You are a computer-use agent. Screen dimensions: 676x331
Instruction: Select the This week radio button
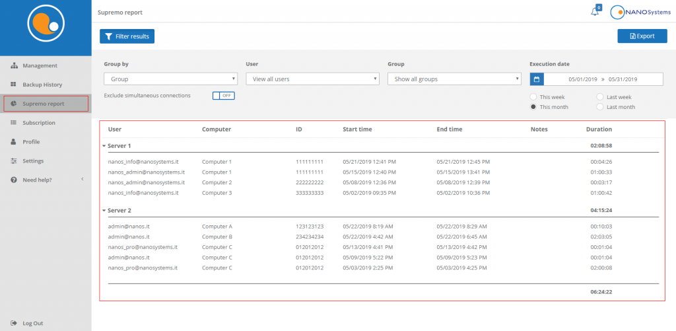(533, 97)
